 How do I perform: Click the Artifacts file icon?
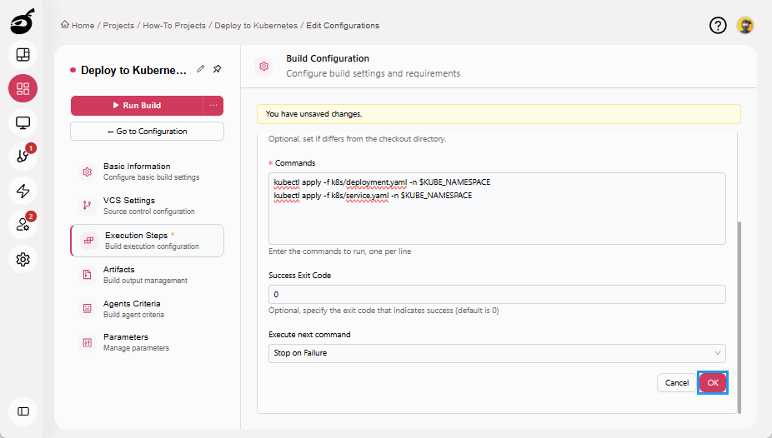(x=88, y=274)
